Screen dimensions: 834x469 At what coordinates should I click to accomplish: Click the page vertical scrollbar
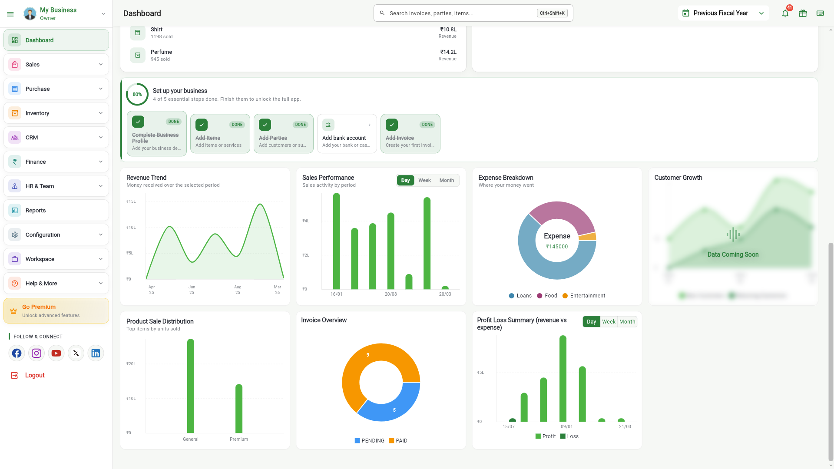click(831, 352)
